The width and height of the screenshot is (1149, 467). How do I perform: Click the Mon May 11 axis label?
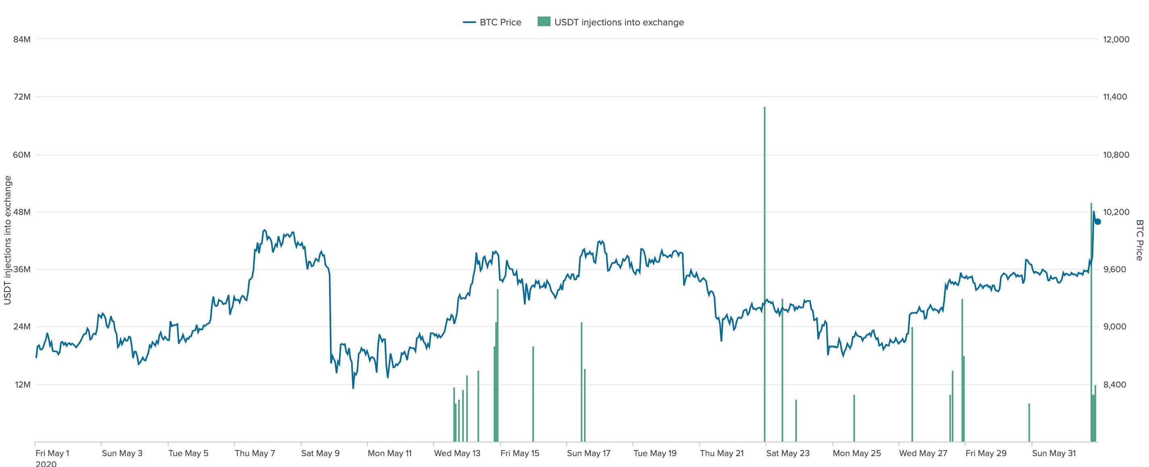[x=390, y=453]
